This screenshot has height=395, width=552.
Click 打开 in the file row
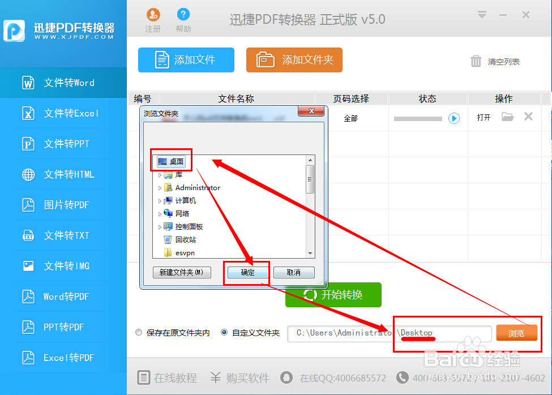tap(483, 118)
